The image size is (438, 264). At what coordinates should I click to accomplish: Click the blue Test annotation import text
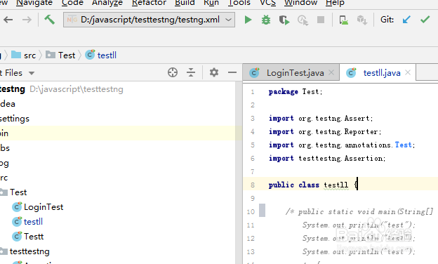(403, 145)
